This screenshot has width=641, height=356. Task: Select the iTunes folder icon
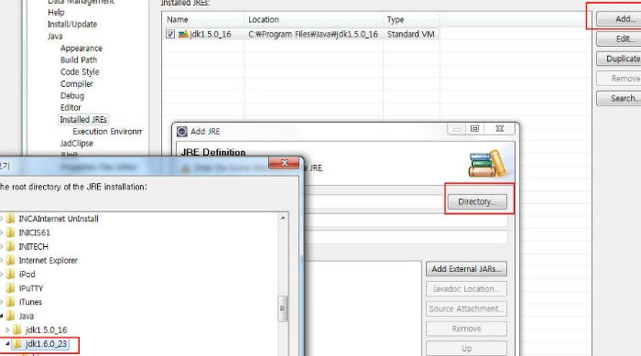(x=11, y=302)
